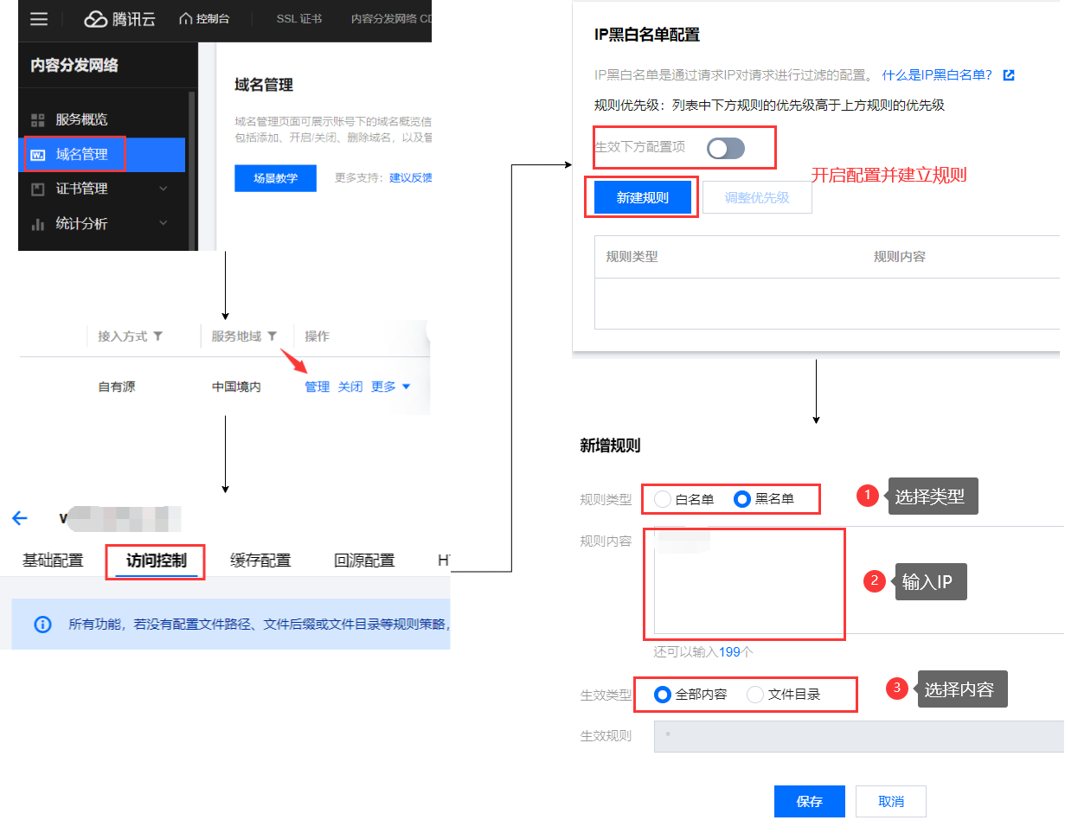Click the 统计分析 bar chart icon

coord(37,224)
